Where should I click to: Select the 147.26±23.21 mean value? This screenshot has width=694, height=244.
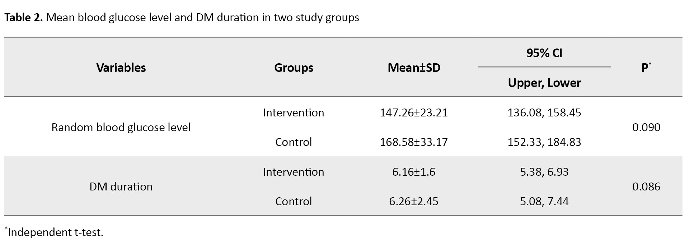point(414,112)
